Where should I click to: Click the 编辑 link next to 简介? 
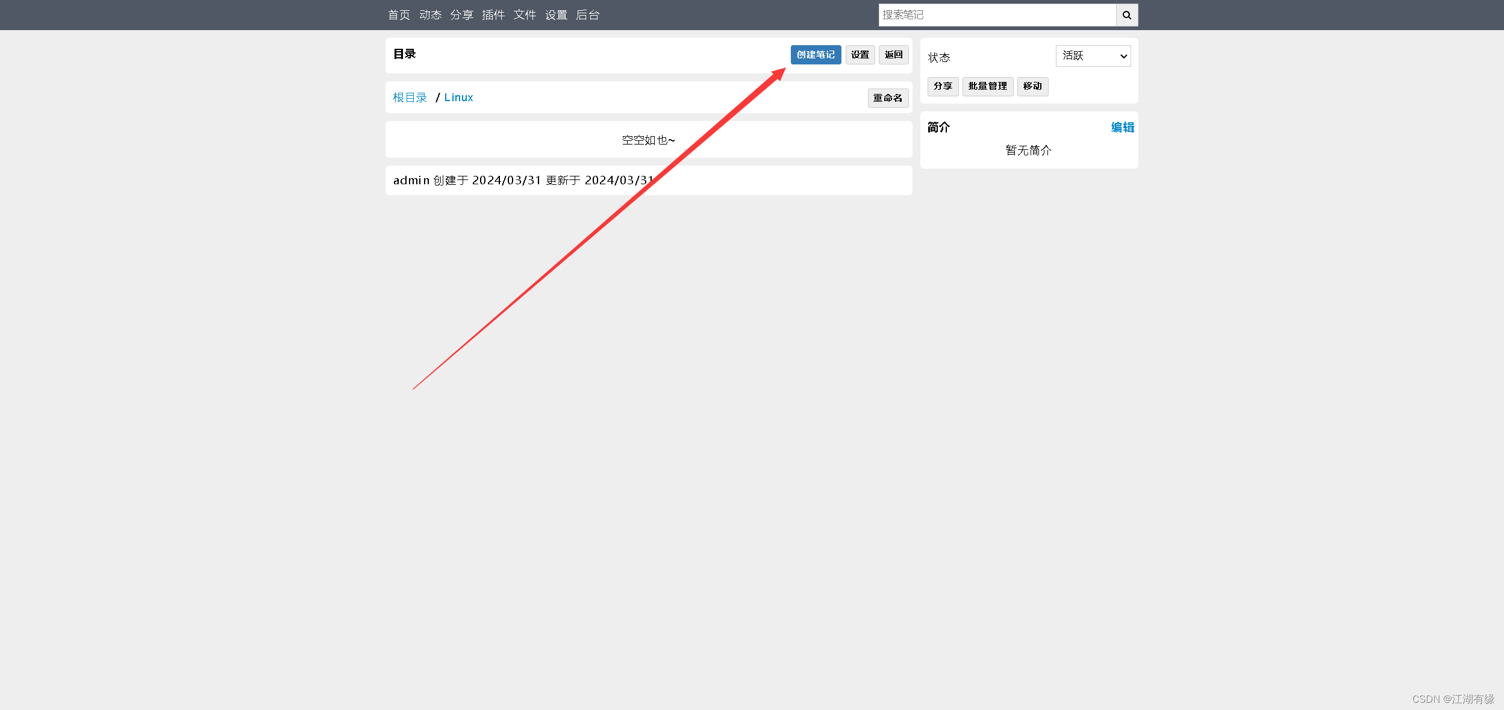coord(1122,127)
